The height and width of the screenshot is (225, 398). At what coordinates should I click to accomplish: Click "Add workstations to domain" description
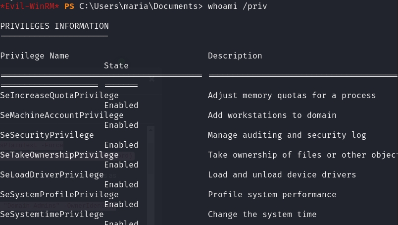tap(272, 115)
